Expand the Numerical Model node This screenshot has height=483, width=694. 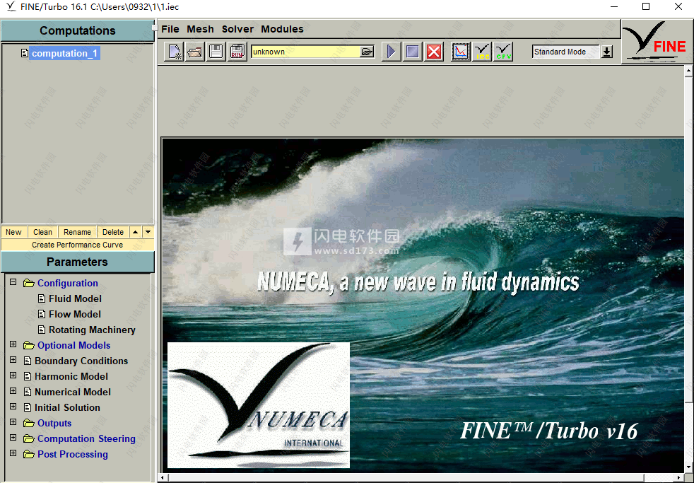coord(13,391)
